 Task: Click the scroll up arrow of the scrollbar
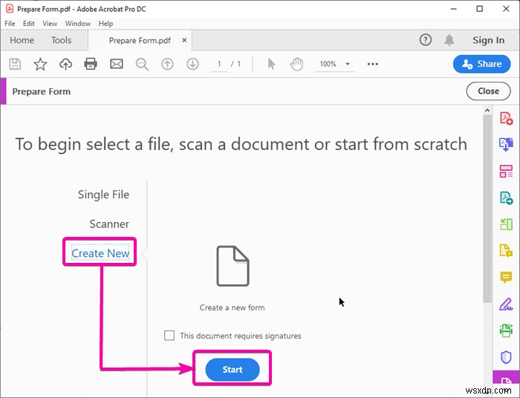click(487, 111)
